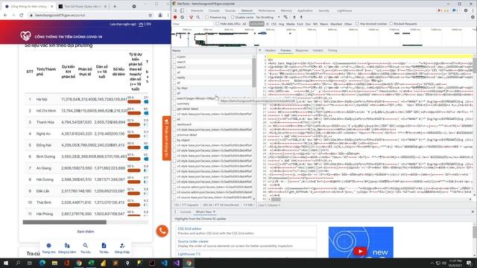Image resolution: width=477 pixels, height=268 pixels.
Task: Select the by-days request row
Action: [212, 88]
